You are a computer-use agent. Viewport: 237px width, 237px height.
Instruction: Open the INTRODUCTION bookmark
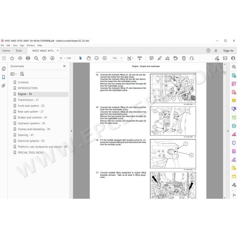28,88
